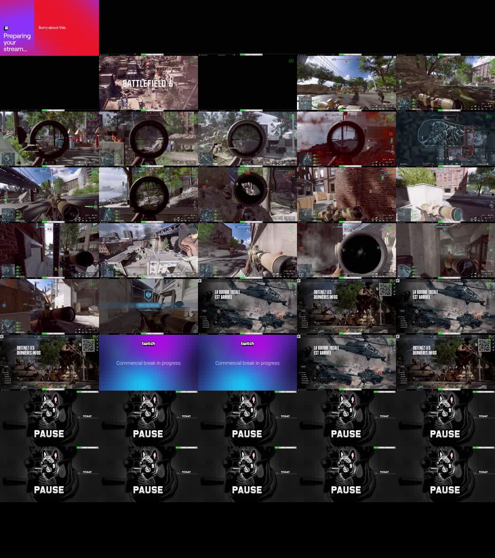Open the rooftop view with hand raised thumbnail
Image resolution: width=495 pixels, height=558 pixels.
click(x=148, y=251)
